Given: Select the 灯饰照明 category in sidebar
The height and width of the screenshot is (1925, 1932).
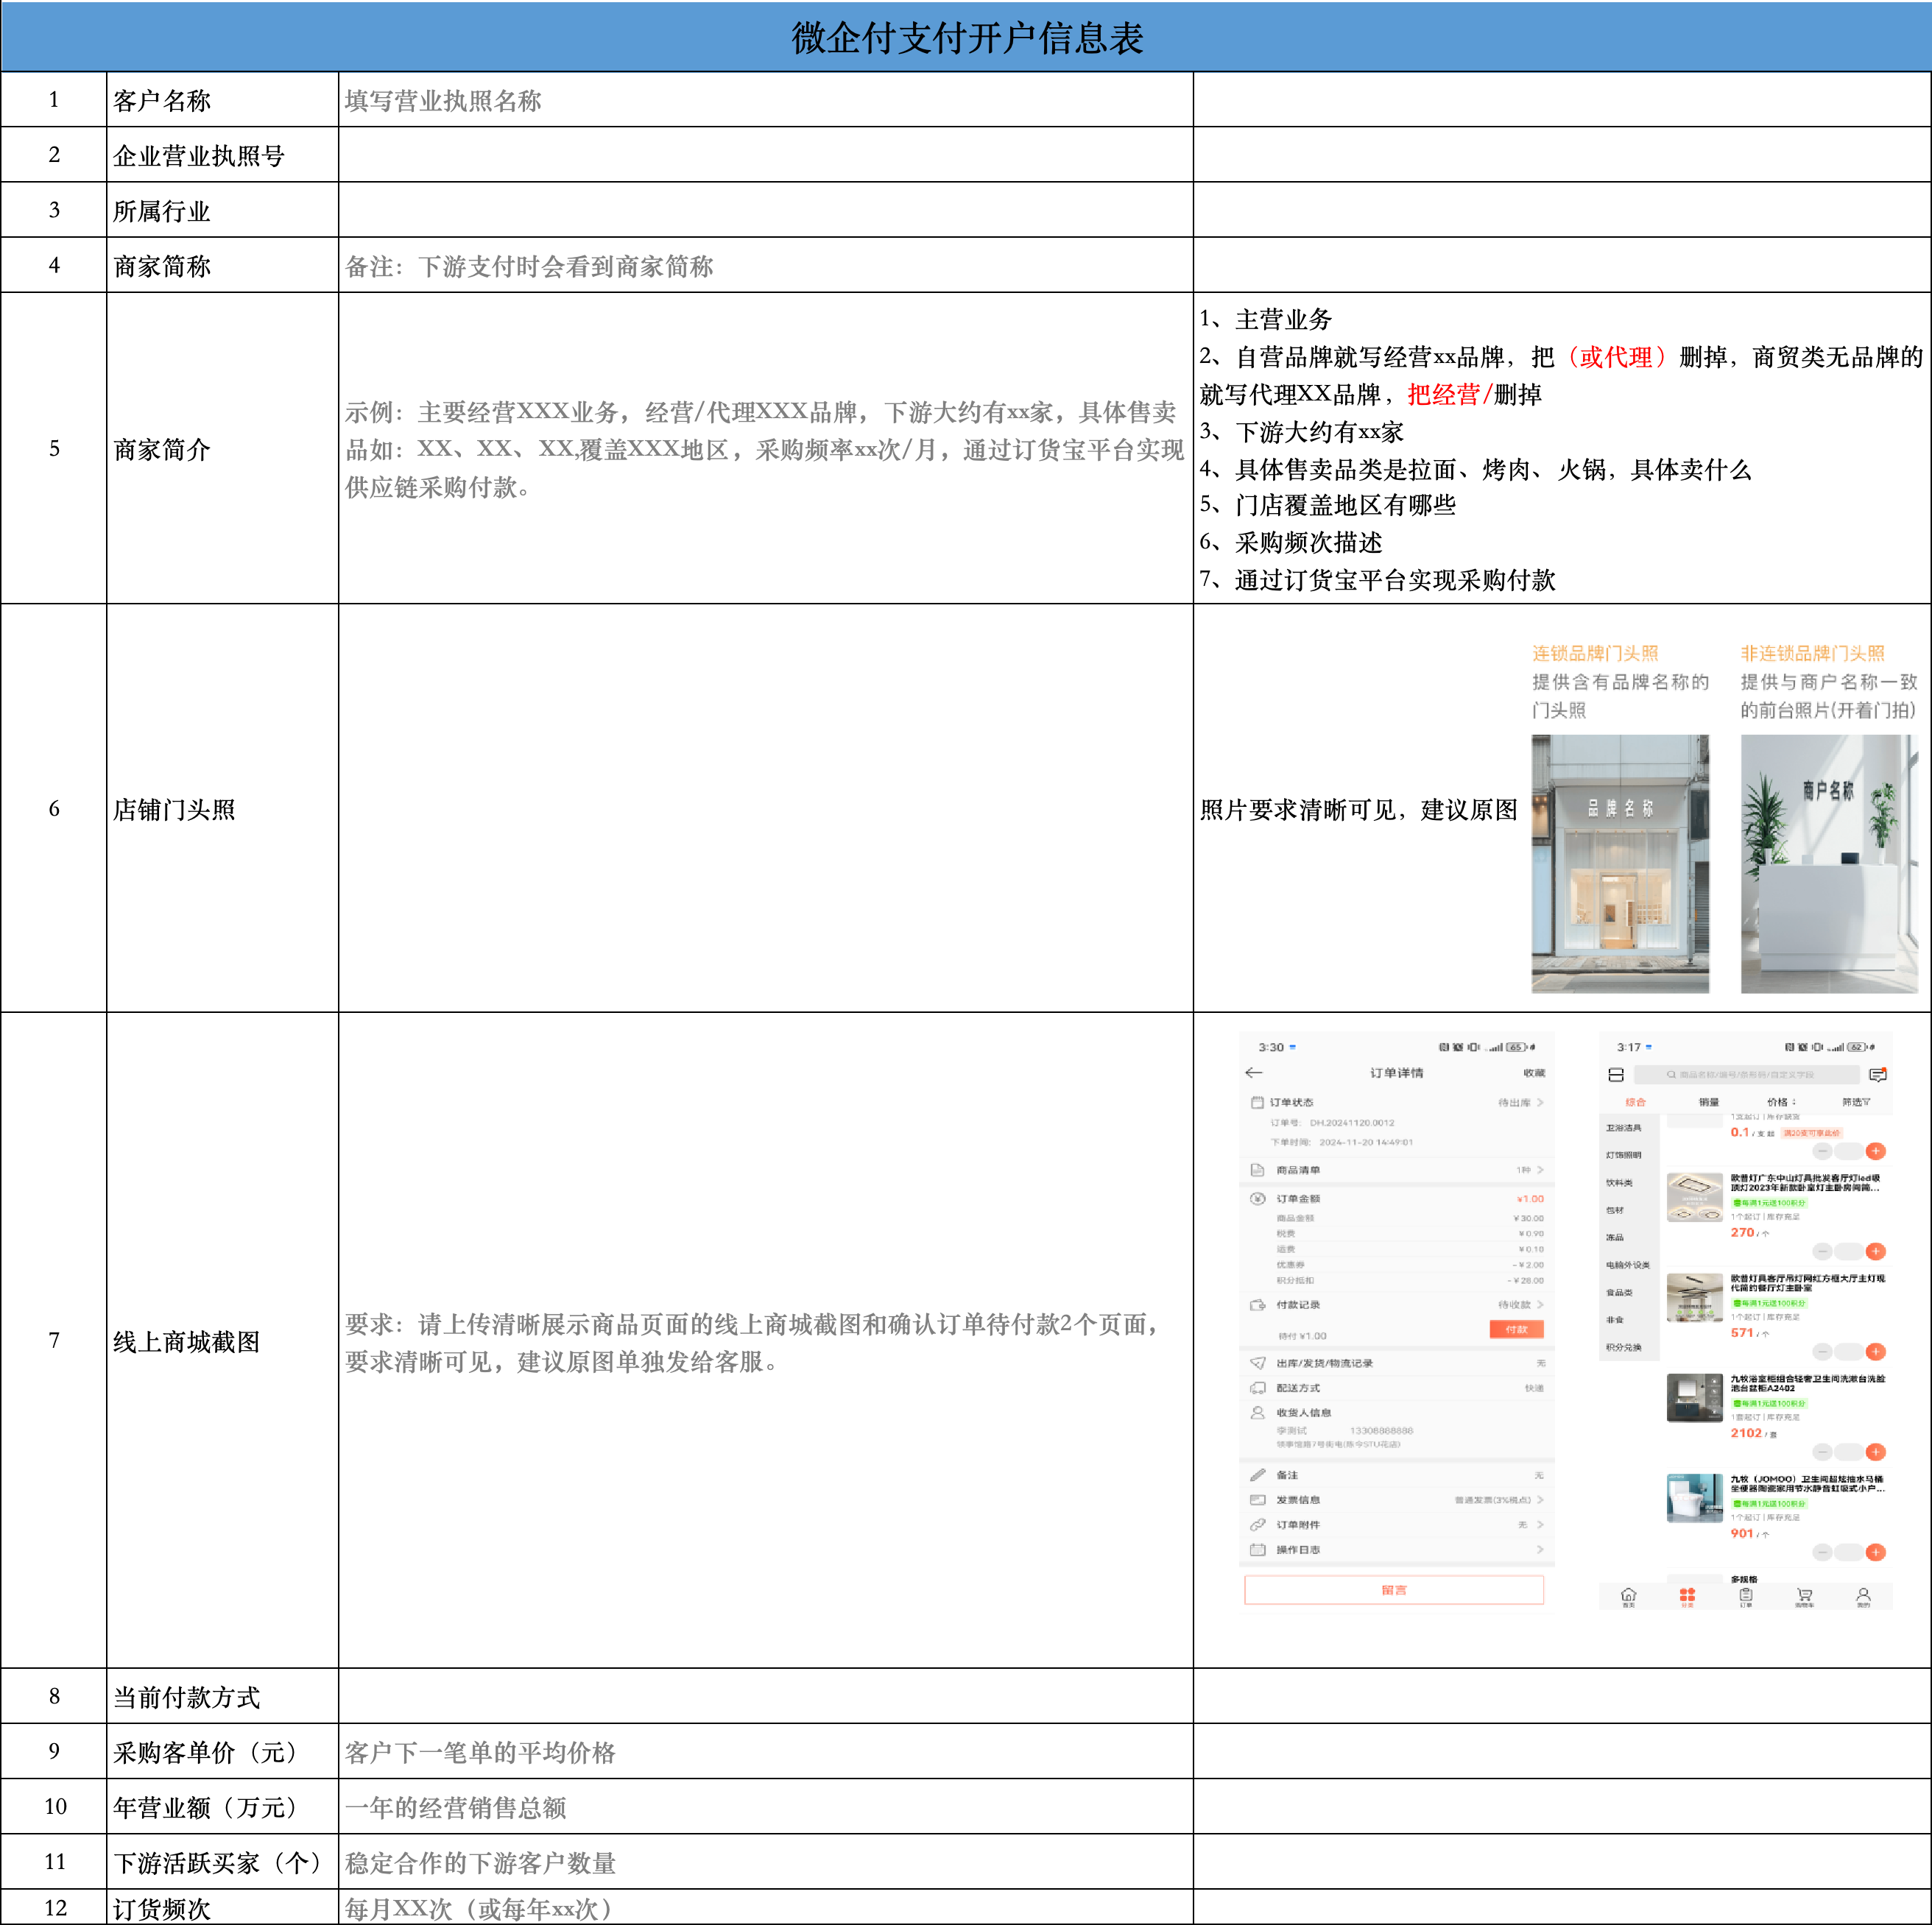Looking at the screenshot, I should (x=1623, y=1155).
